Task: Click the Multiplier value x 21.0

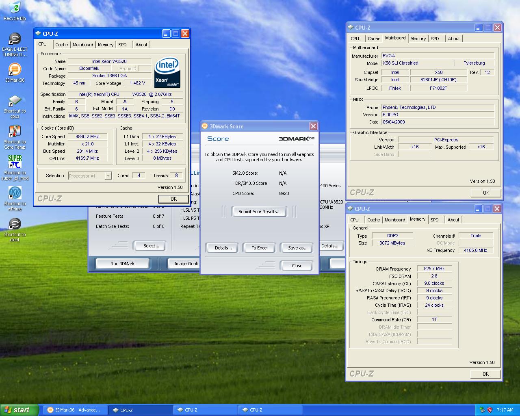Action: pos(87,144)
